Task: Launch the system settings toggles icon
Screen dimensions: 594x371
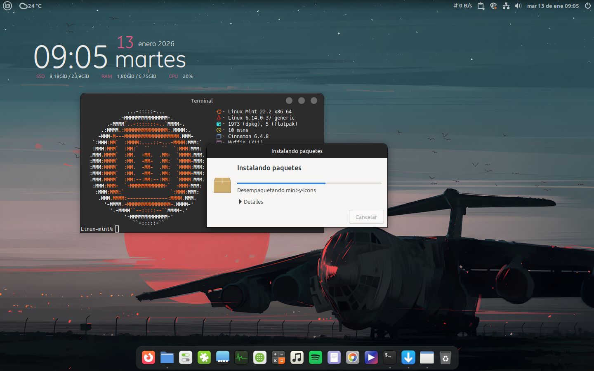Action: (186, 357)
